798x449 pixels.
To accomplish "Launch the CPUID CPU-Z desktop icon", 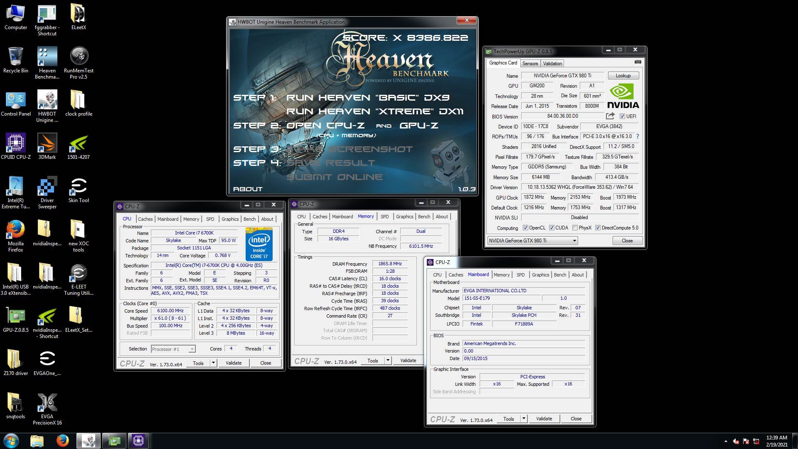I will [x=16, y=147].
